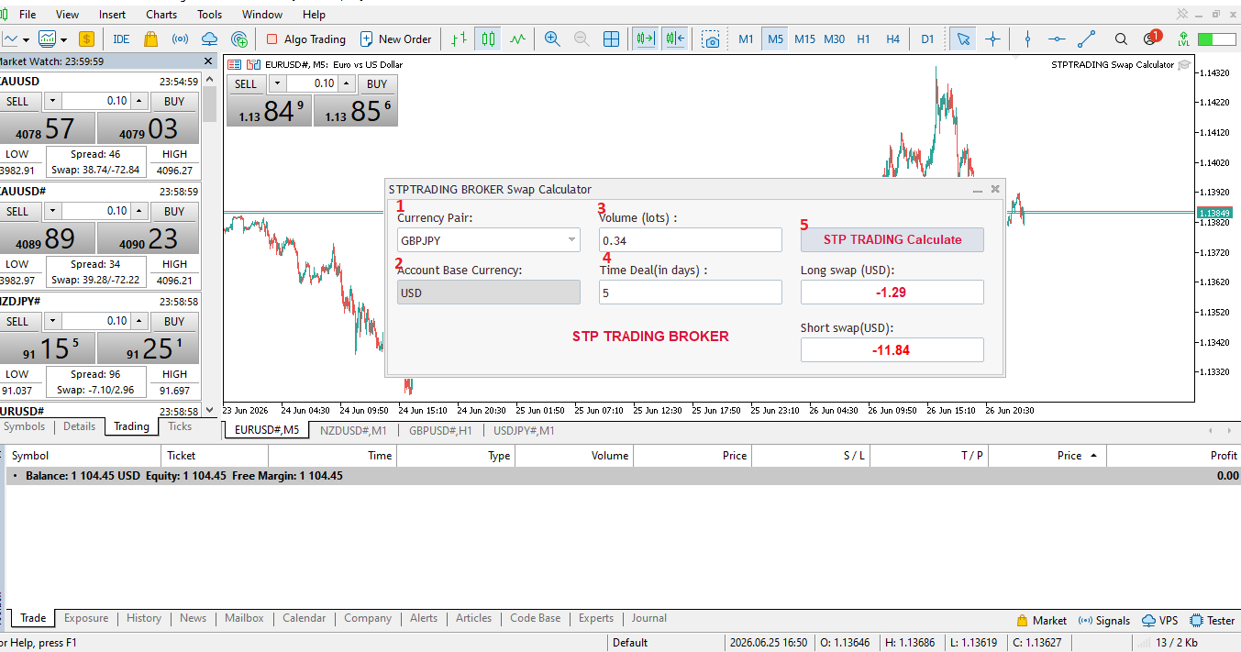Screen dimensions: 1241x652
Task: Draw a trendline with the line tool
Action: click(1087, 39)
